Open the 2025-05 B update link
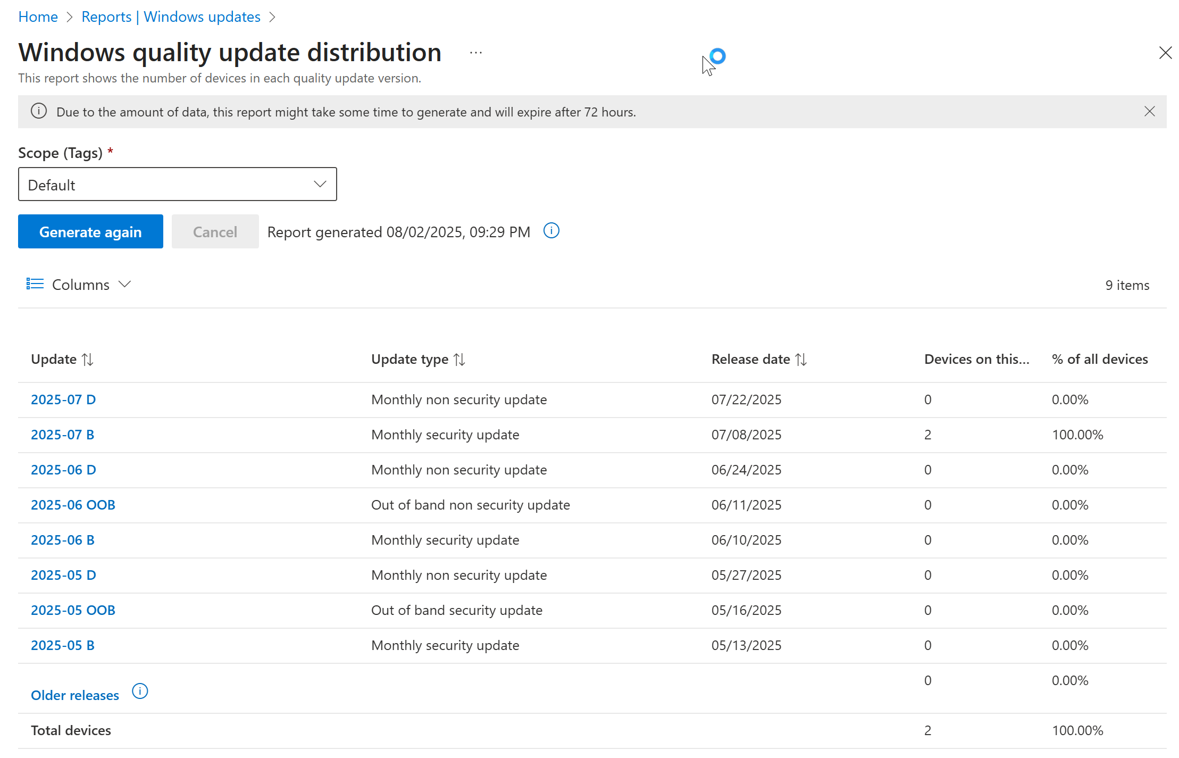The width and height of the screenshot is (1179, 758). point(62,645)
